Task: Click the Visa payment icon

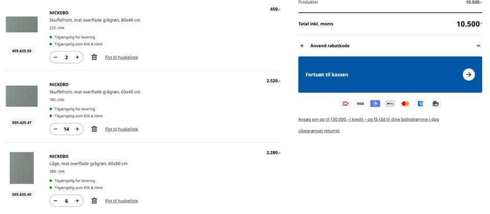Action: [360, 103]
